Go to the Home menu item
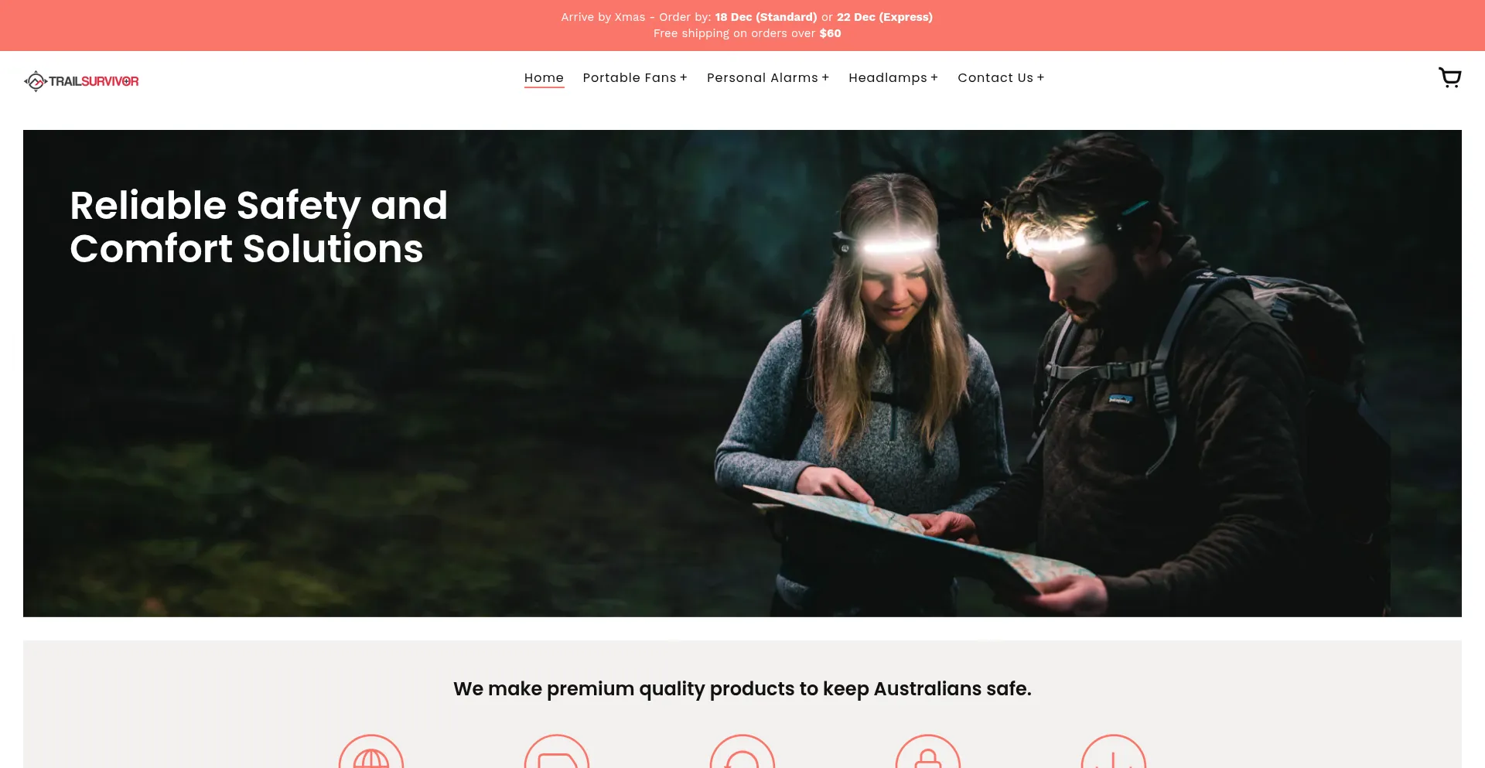The image size is (1485, 768). click(x=544, y=78)
